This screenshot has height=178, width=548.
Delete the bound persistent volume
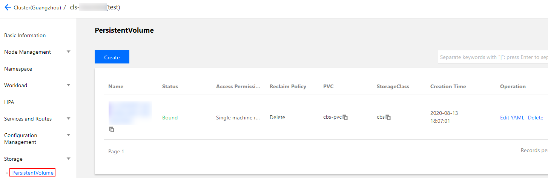click(536, 118)
